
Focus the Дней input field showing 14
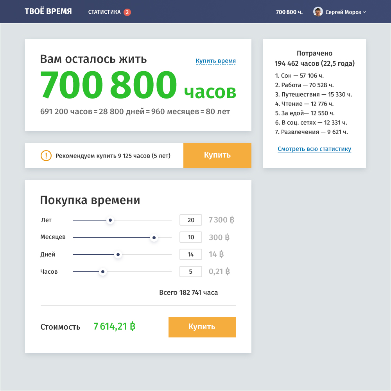click(191, 255)
